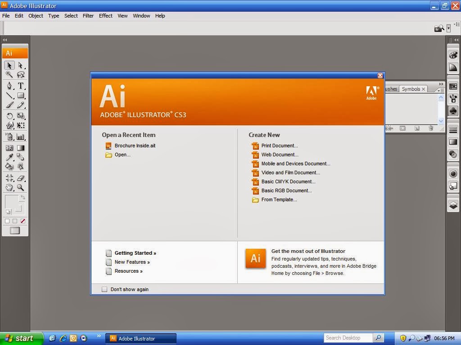The width and height of the screenshot is (461, 345).
Task: Open the Window menu
Action: (141, 16)
